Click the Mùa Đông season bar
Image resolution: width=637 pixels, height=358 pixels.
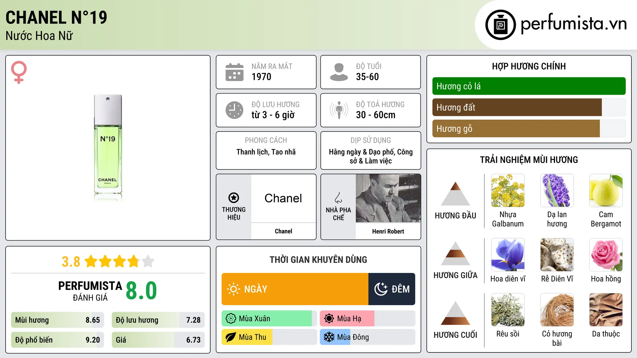point(368,337)
